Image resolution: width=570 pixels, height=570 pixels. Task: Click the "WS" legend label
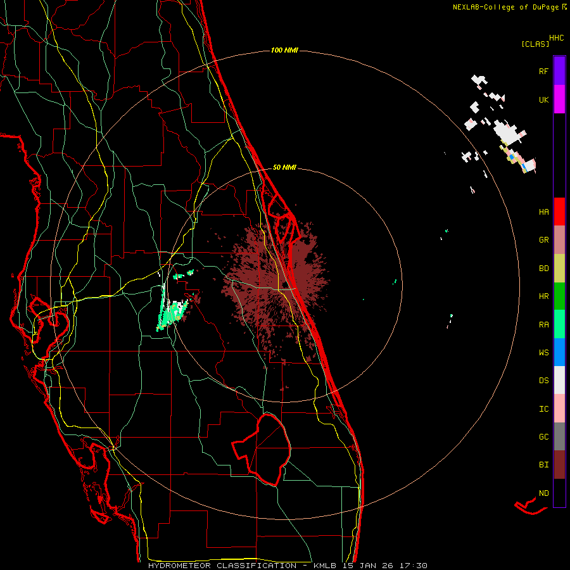543,353
